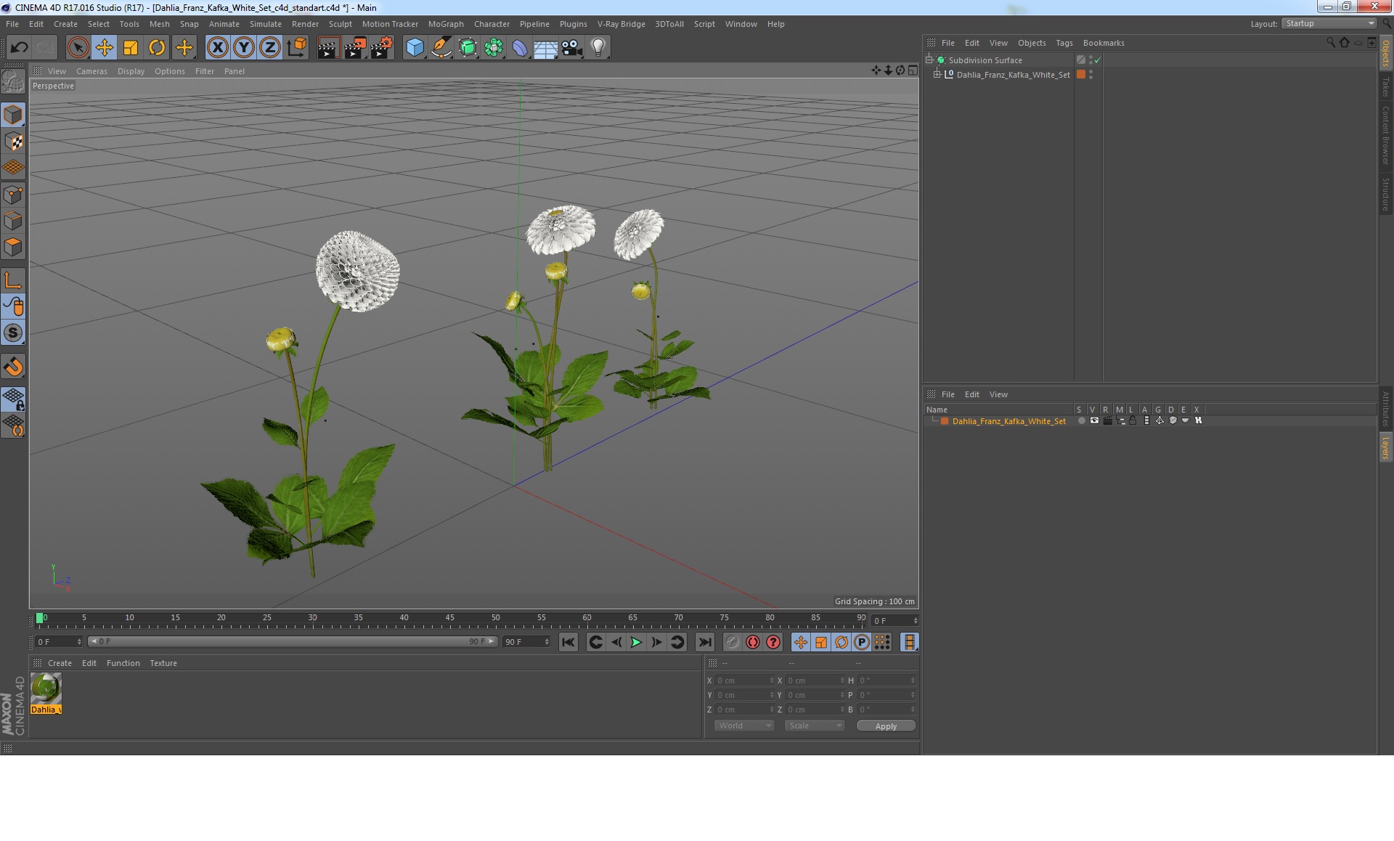This screenshot has height=841, width=1394.
Task: Click the coordinate system icon
Action: (296, 48)
